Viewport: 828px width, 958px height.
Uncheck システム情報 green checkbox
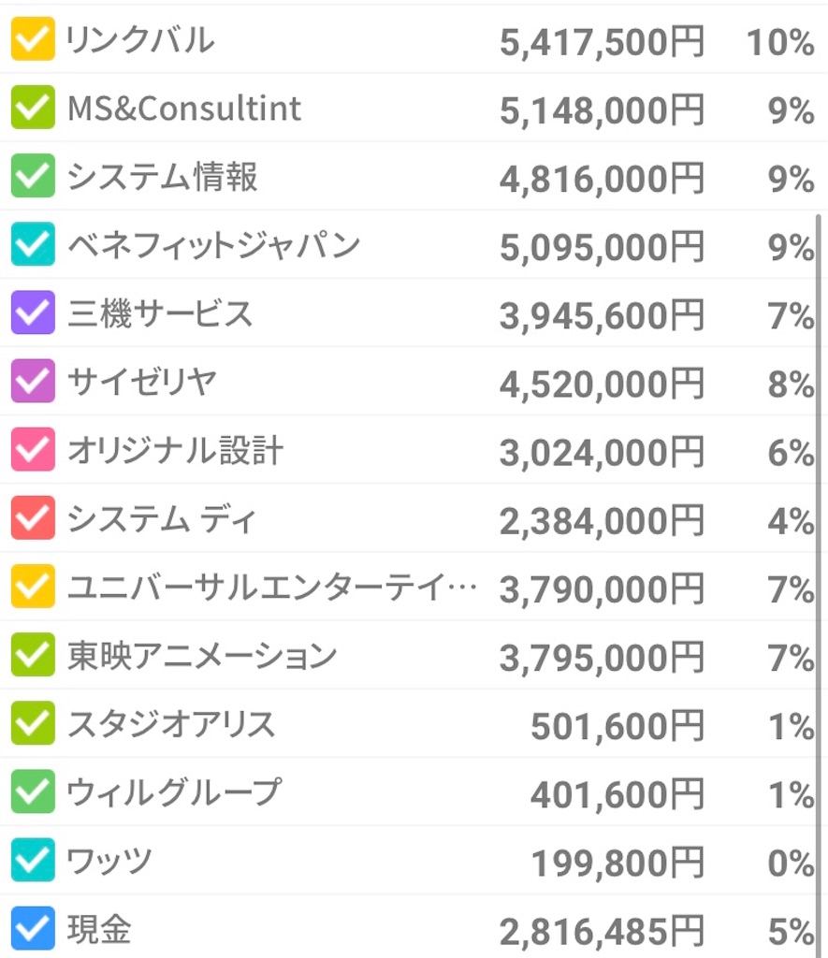click(x=33, y=176)
